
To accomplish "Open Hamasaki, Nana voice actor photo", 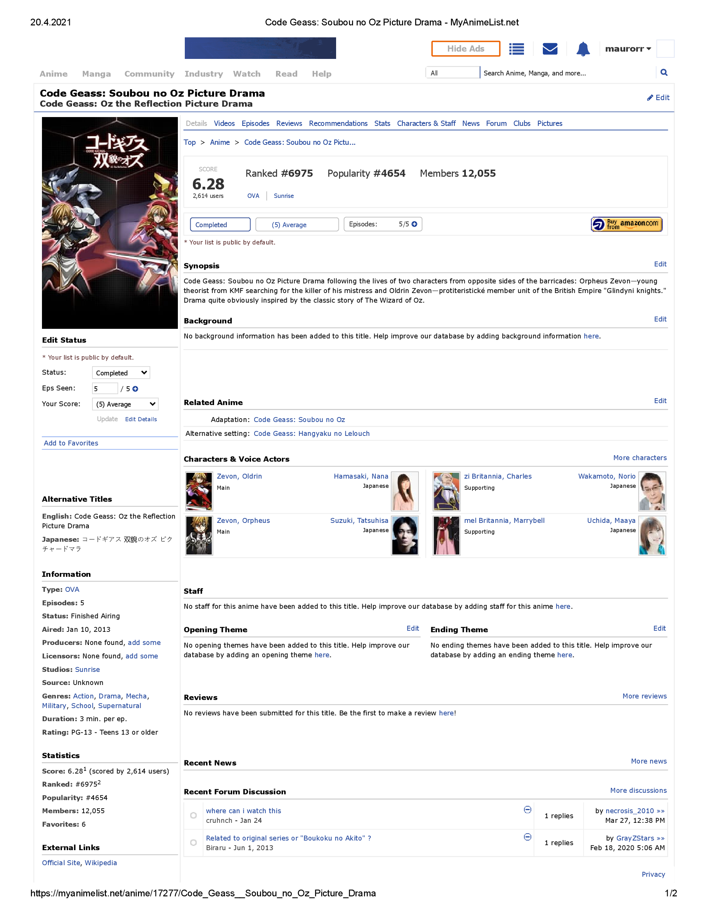I will coord(405,491).
